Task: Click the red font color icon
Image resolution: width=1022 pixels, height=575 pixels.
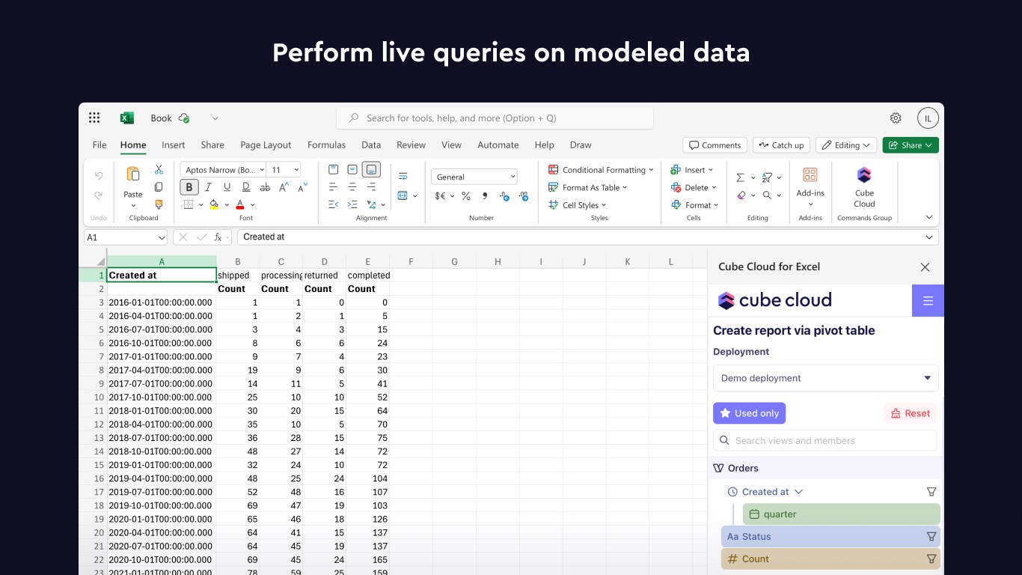Action: pos(240,204)
